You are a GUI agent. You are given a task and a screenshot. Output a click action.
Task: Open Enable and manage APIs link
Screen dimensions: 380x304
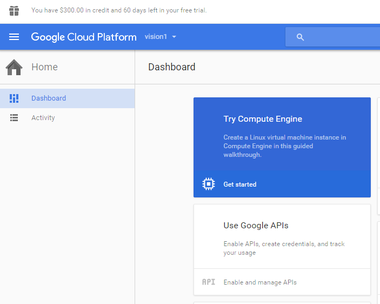tap(260, 282)
